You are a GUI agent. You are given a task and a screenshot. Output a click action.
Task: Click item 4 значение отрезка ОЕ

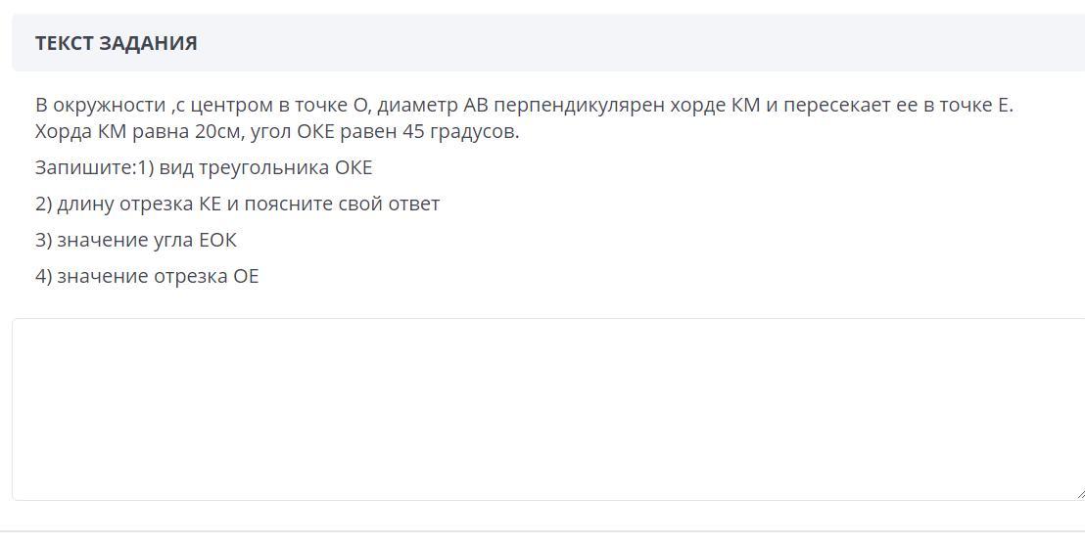(x=147, y=276)
